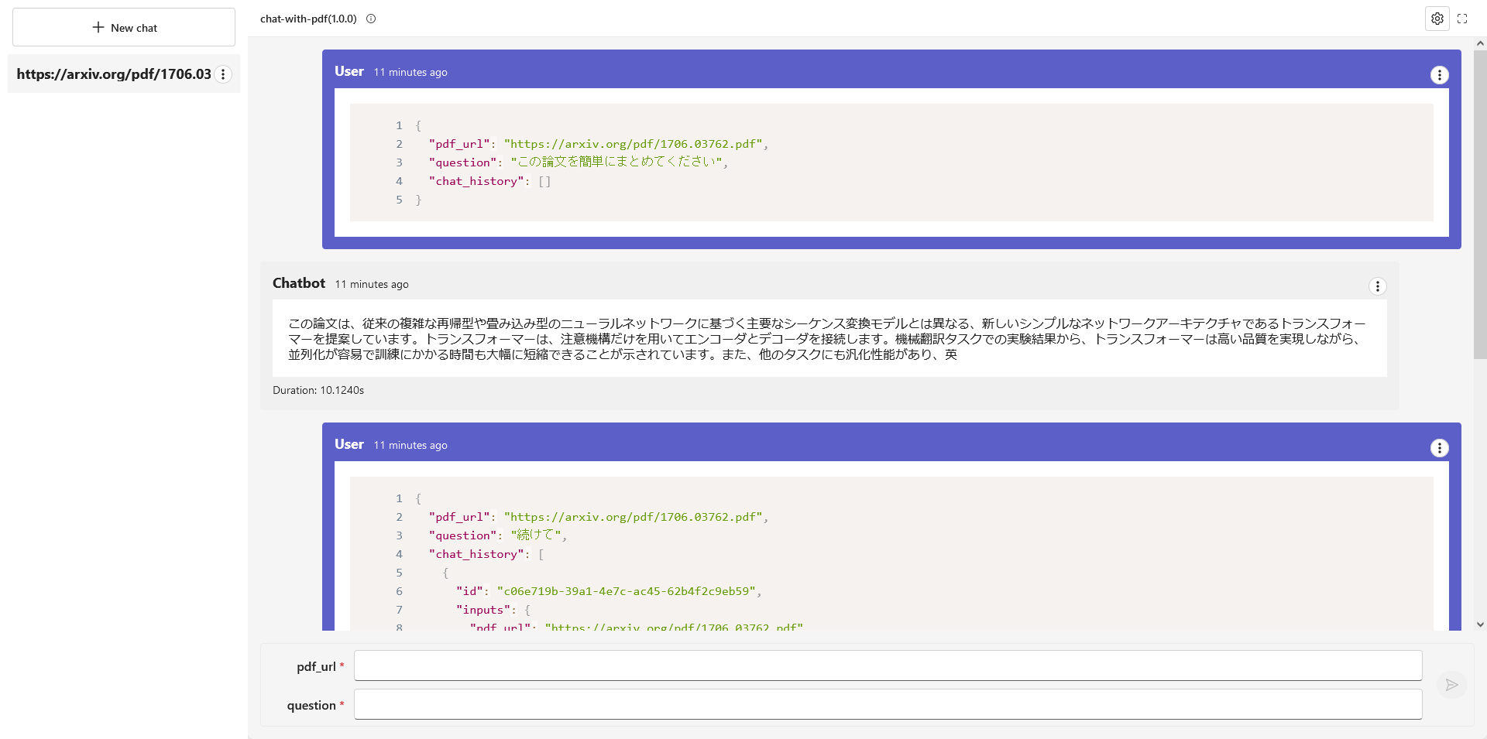Screen dimensions: 1487x739
Task: Click the Duration: 10.1240s label
Action: [318, 390]
